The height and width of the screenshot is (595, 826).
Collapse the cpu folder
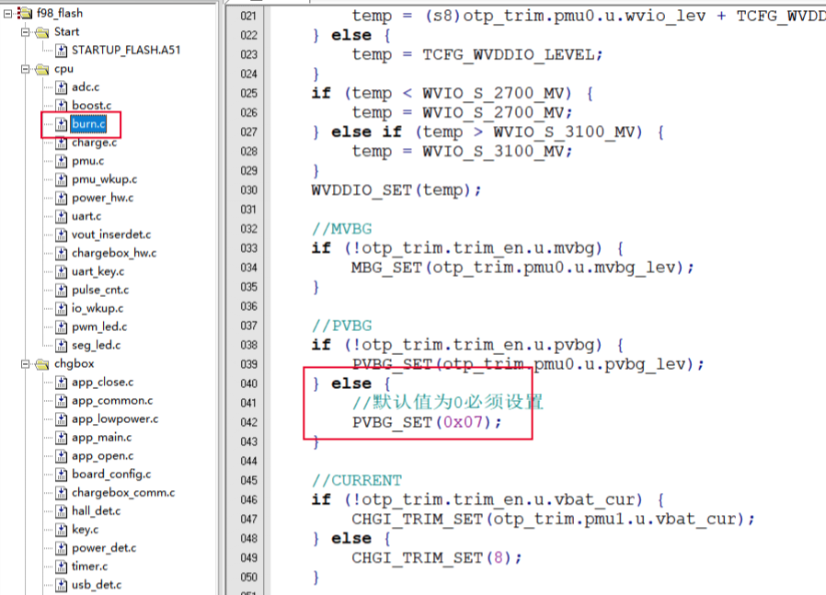click(25, 69)
